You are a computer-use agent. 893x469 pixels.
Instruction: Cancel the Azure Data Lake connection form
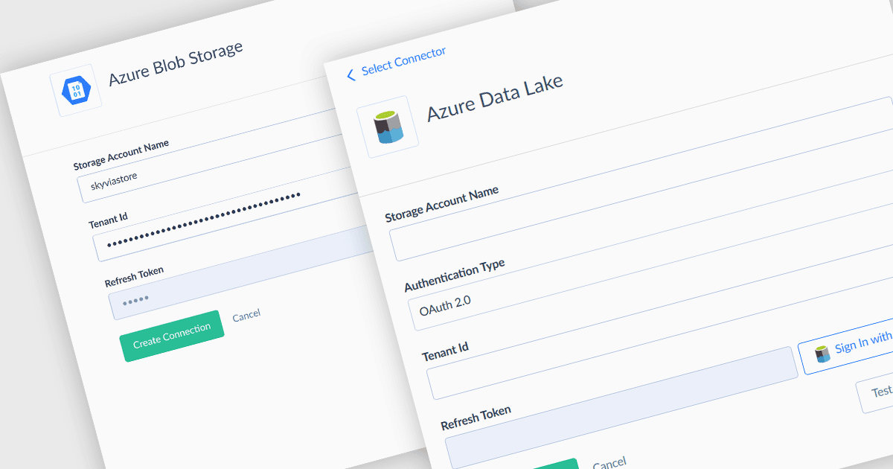click(609, 463)
